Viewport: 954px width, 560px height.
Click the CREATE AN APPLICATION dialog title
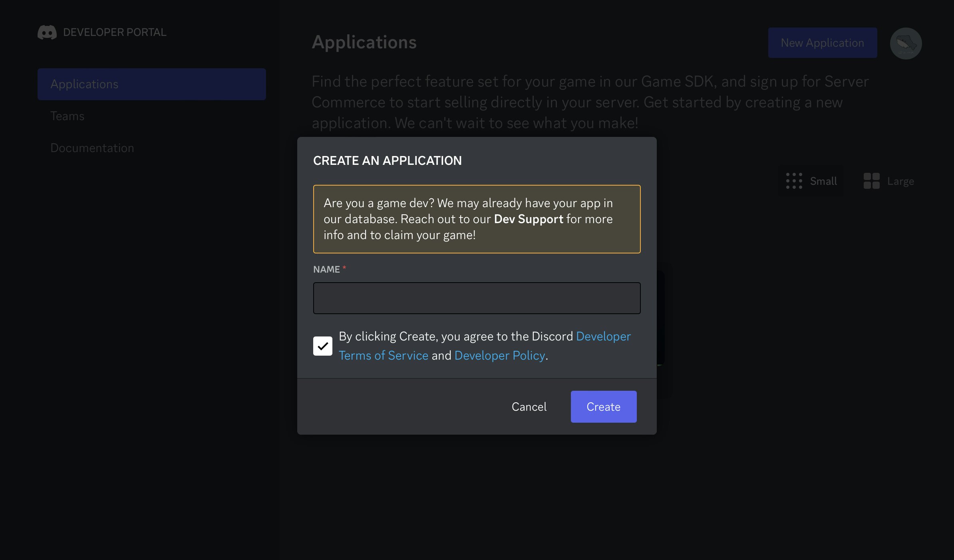tap(387, 160)
